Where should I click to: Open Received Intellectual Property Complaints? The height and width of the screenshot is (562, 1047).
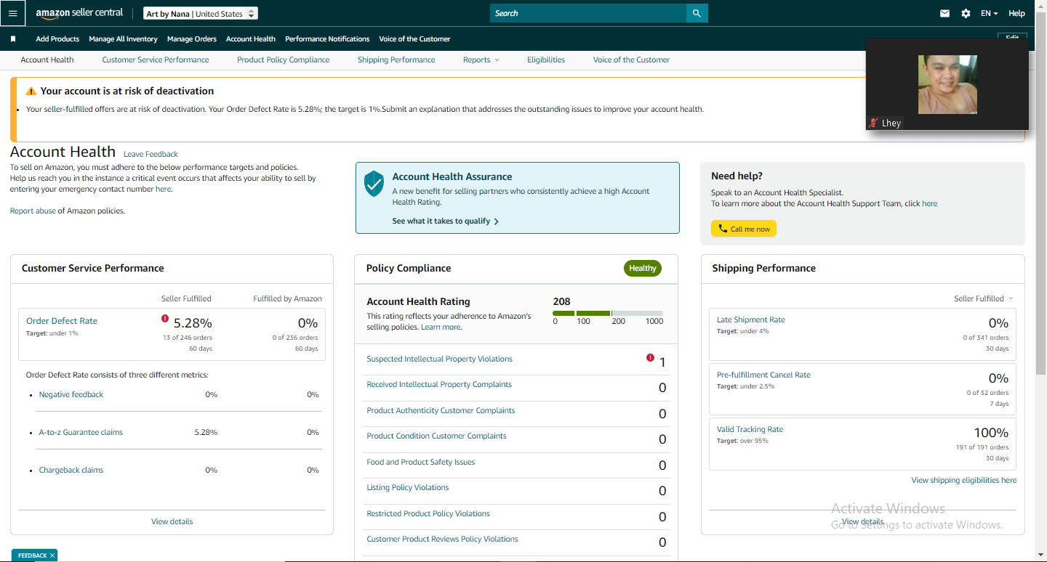439,384
